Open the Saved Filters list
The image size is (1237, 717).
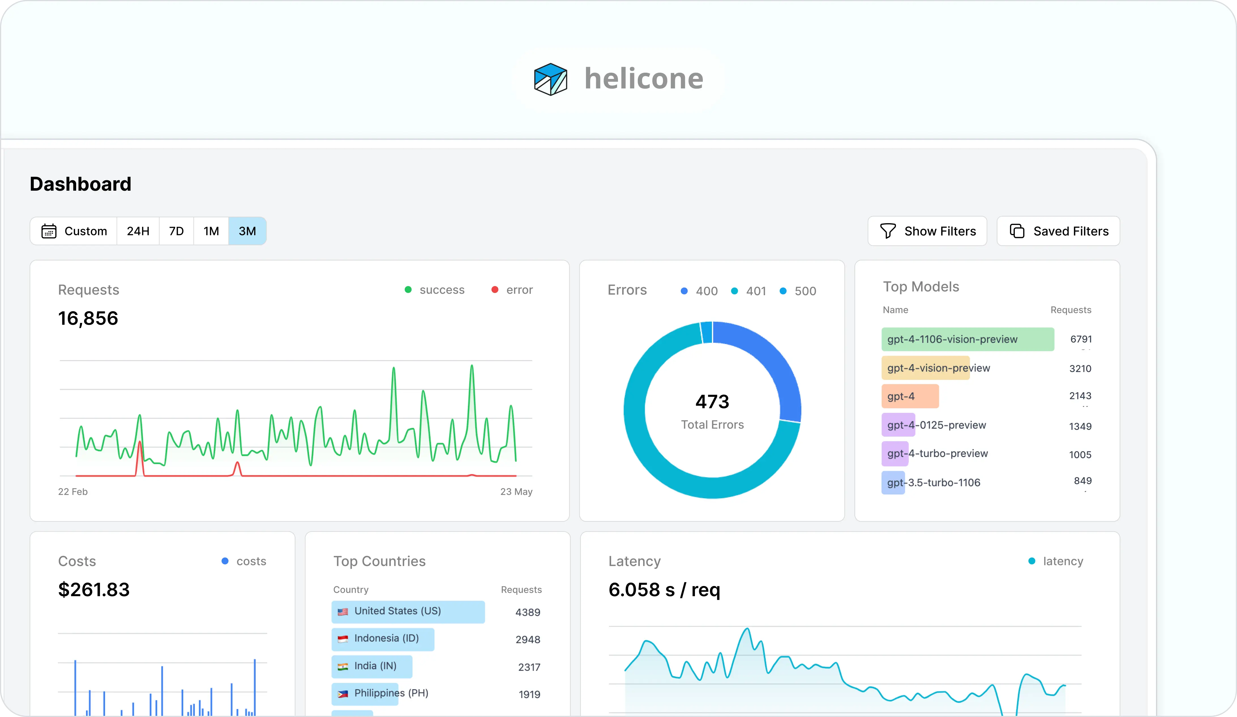1059,231
